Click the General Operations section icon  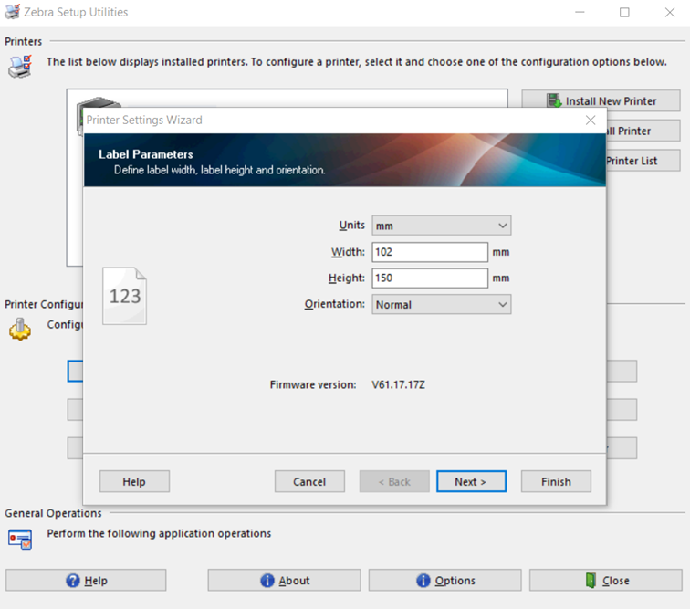click(x=20, y=538)
